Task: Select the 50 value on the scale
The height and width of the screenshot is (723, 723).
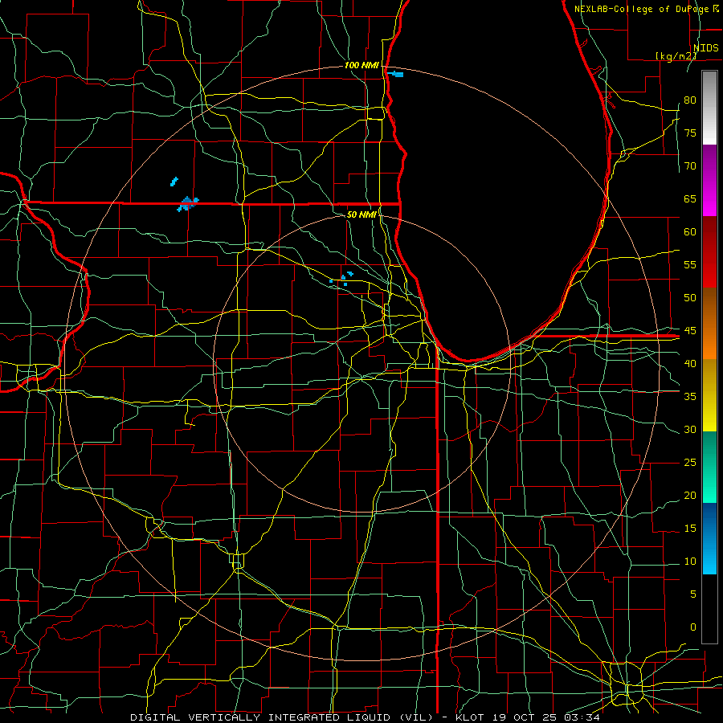Action: pyautogui.click(x=690, y=298)
